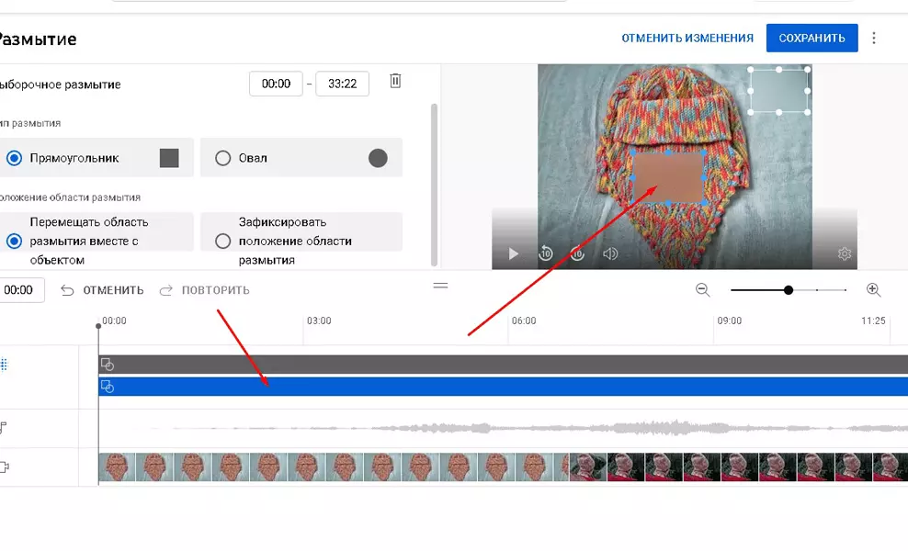Play the video preview
908x551 pixels.
[x=513, y=253]
